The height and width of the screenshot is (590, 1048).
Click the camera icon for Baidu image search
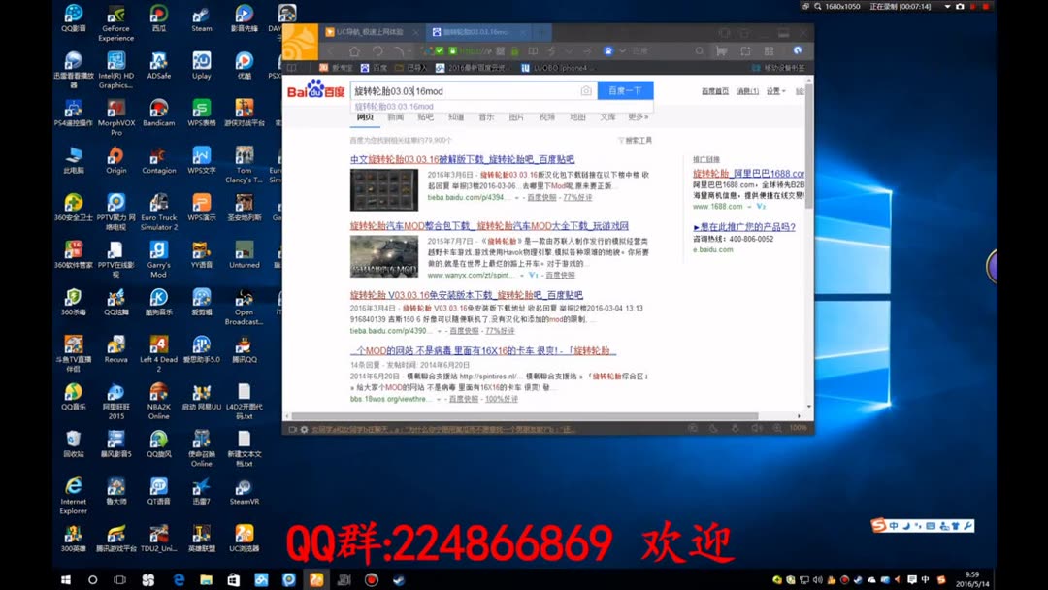coord(586,89)
